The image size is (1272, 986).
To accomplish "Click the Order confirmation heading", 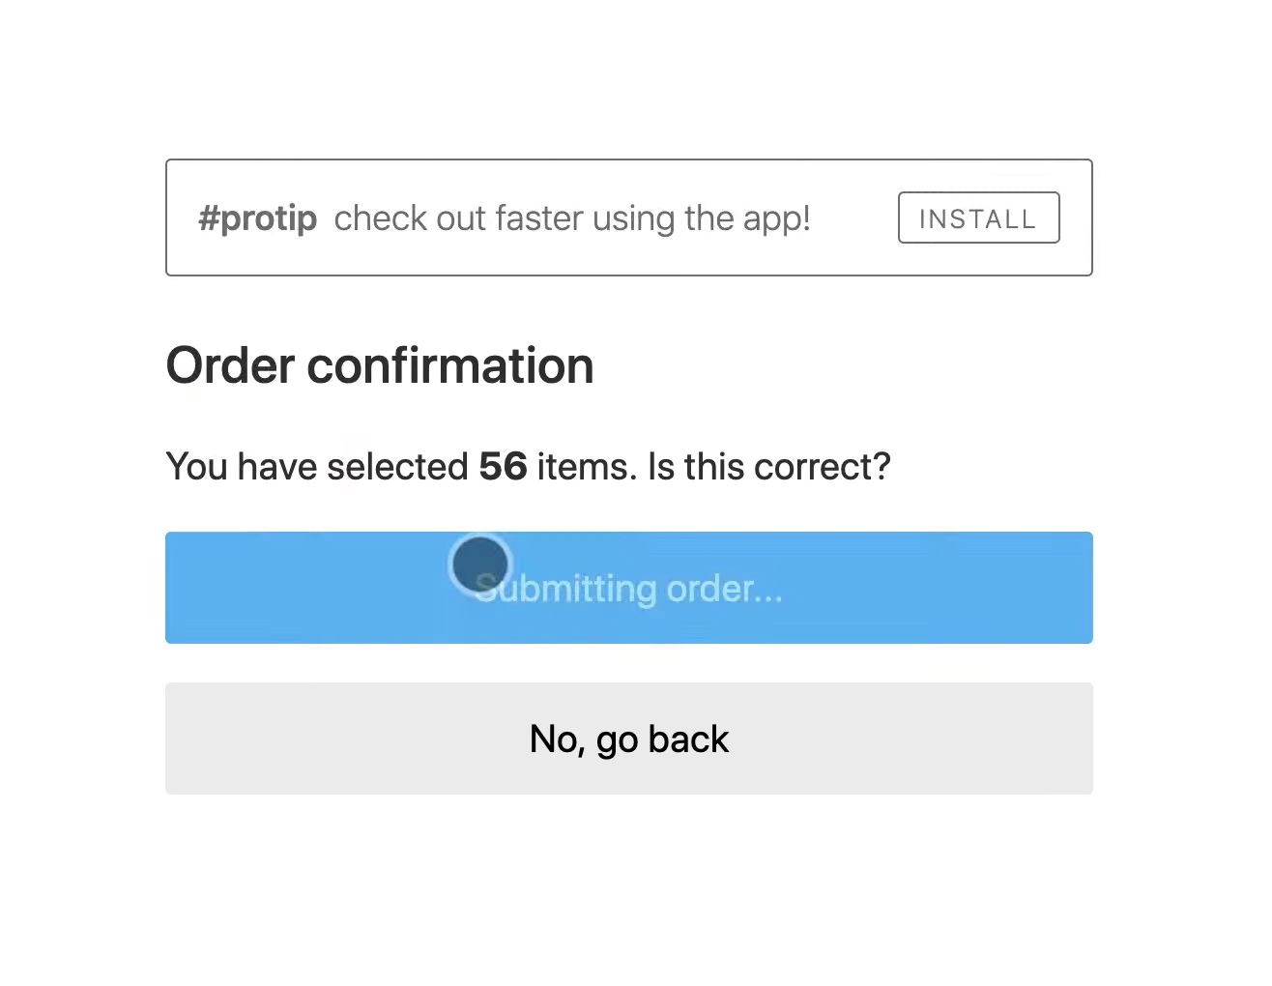I will click(380, 365).
